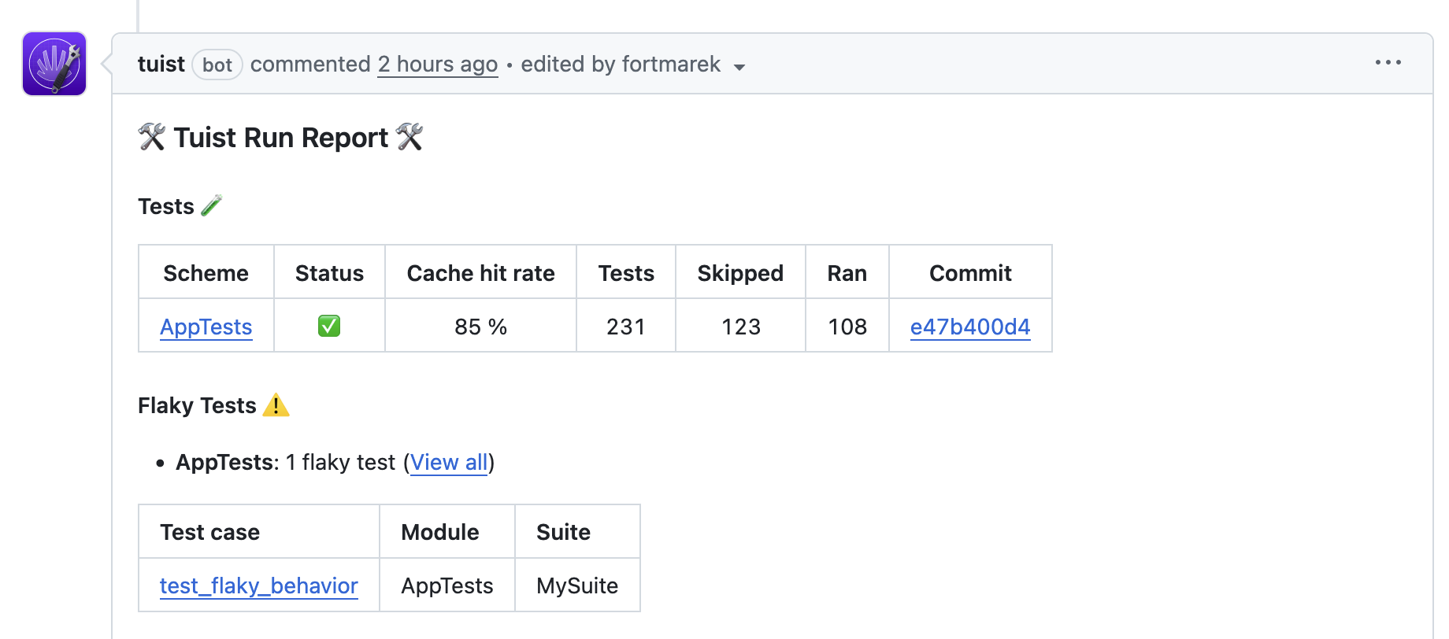Click 'View all' flaky tests link

[449, 462]
